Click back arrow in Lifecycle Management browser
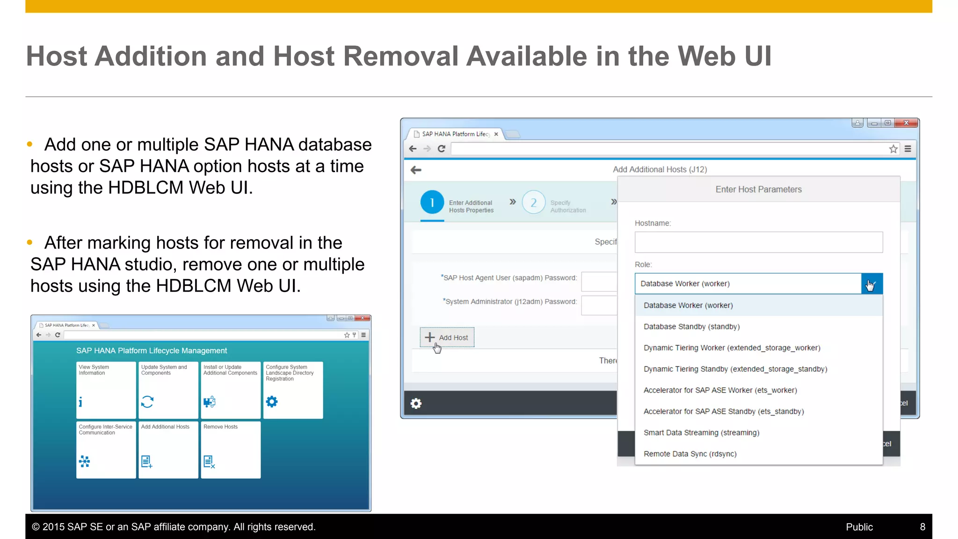The width and height of the screenshot is (958, 539). [39, 335]
